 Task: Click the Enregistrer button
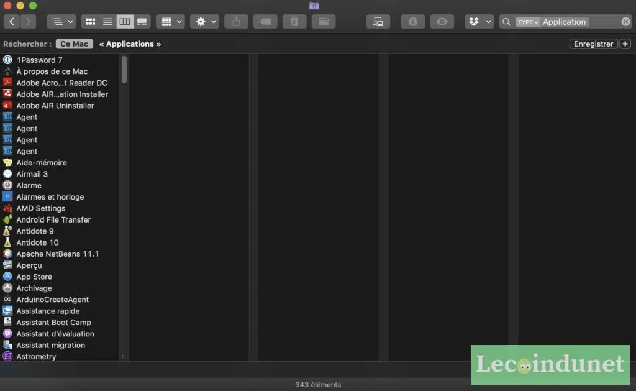tap(593, 44)
